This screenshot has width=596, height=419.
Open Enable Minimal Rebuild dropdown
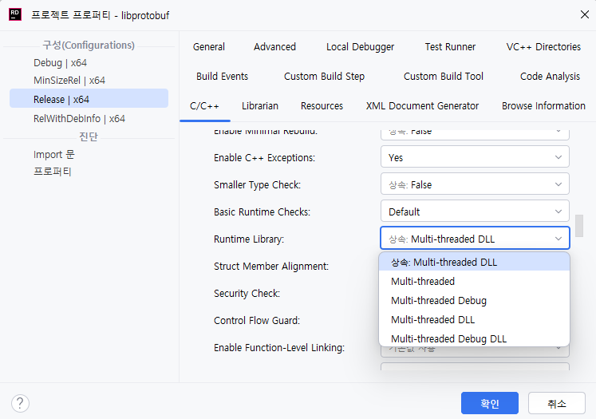475,134
